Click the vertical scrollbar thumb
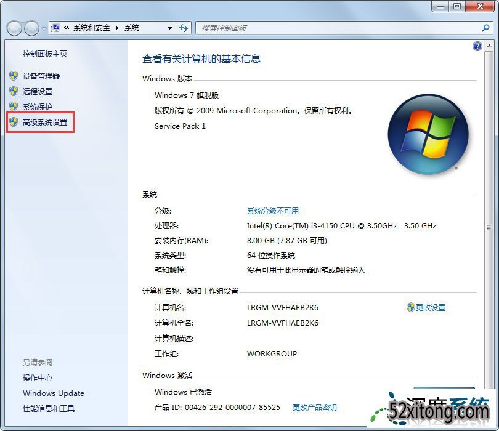 pyautogui.click(x=489, y=227)
